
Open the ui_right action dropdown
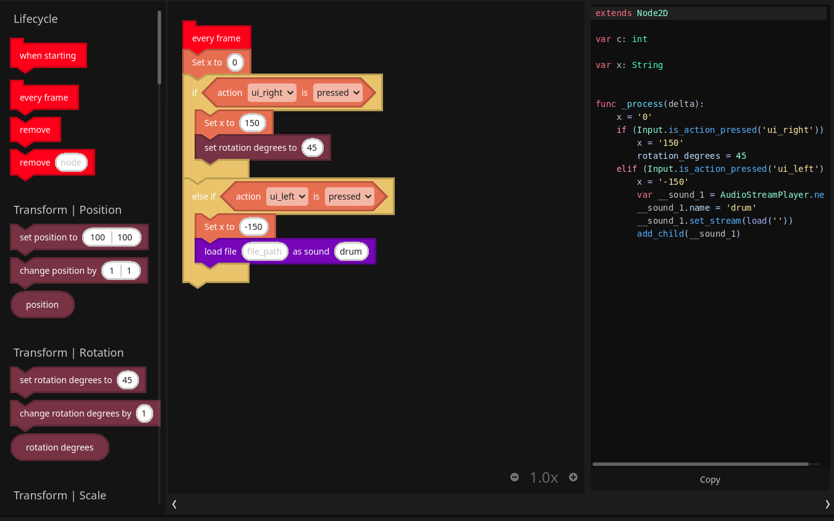(272, 93)
